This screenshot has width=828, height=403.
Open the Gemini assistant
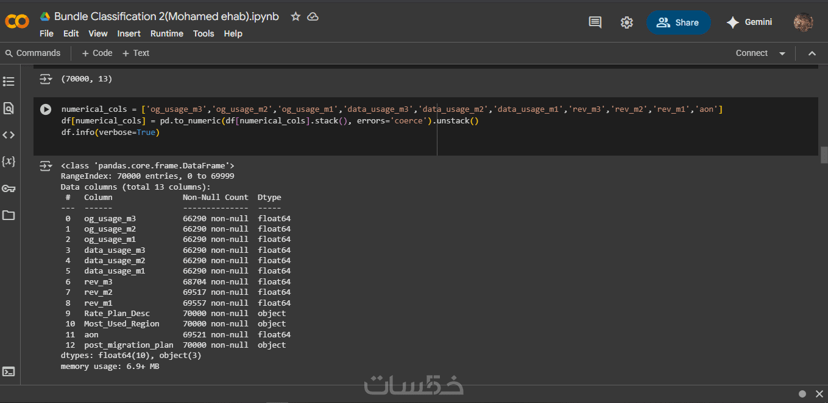(749, 22)
